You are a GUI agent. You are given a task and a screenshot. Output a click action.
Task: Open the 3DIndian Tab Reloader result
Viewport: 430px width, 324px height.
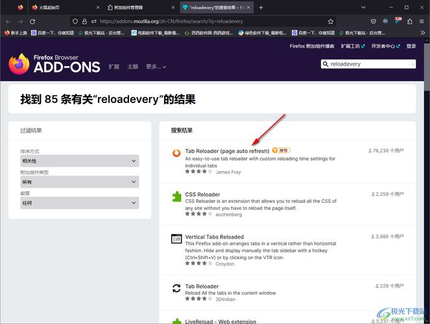tap(202, 286)
